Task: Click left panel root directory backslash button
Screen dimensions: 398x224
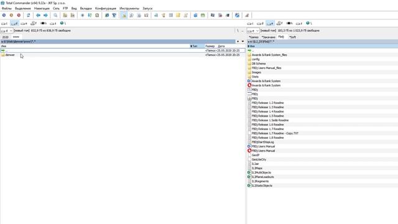Action: (238, 30)
